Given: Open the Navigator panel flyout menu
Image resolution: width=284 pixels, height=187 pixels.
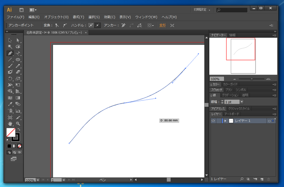Looking at the screenshot, I should (274, 35).
